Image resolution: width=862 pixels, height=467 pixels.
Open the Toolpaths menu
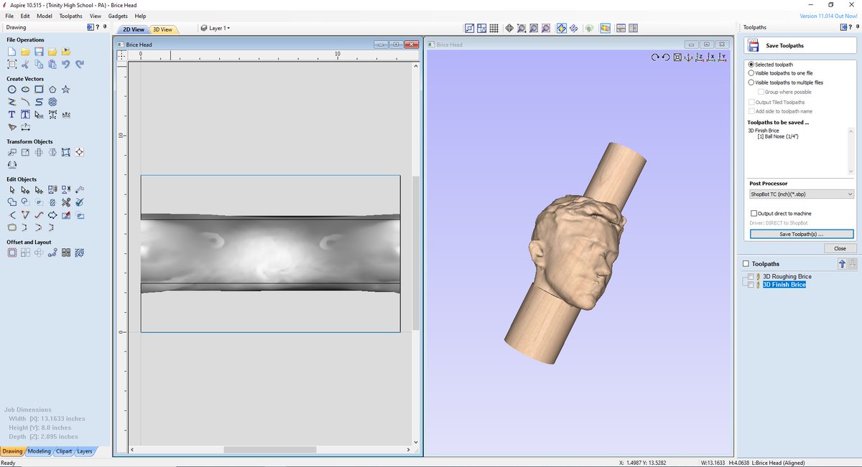coord(70,16)
